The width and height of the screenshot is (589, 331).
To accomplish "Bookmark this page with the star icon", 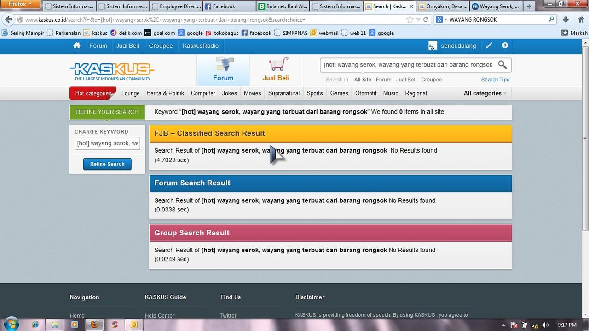I will tap(410, 20).
